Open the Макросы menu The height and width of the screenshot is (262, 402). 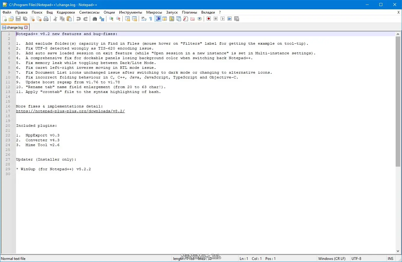154,12
